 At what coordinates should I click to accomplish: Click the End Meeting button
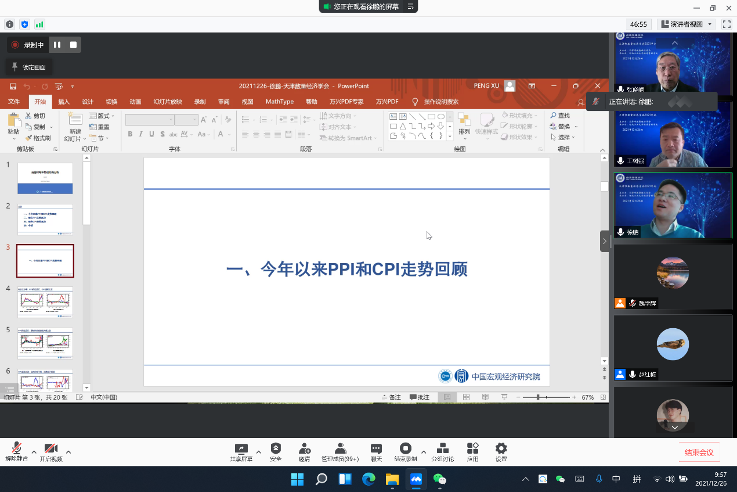coord(699,453)
